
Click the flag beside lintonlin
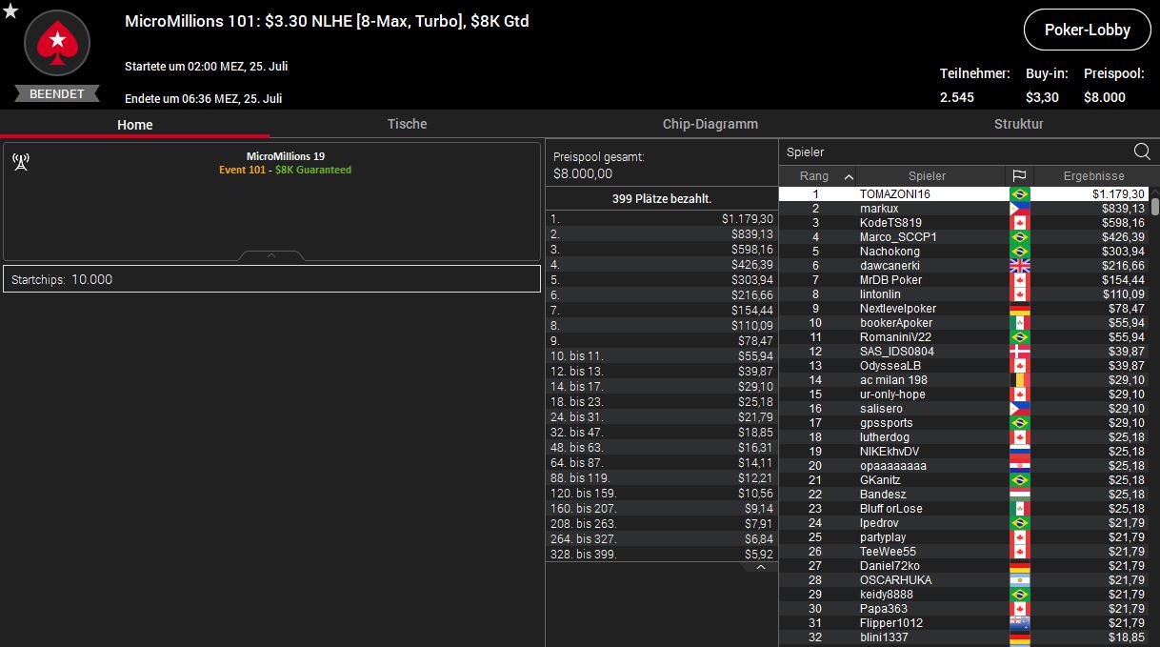coord(1019,294)
